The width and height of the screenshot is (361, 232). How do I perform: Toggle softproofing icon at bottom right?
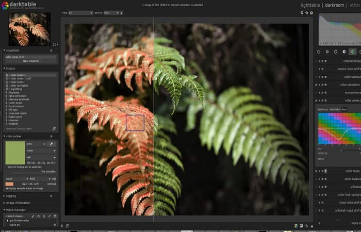[307, 226]
